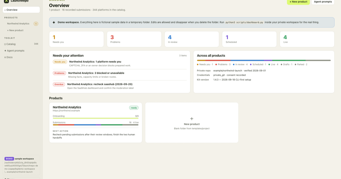This screenshot has width=341, height=179.
Task: Click the Submissions multicolor progress bar
Action: pyautogui.click(x=95, y=125)
